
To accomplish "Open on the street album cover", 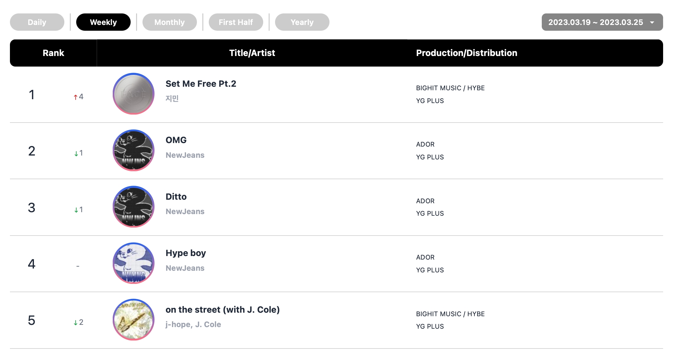I will tap(134, 320).
